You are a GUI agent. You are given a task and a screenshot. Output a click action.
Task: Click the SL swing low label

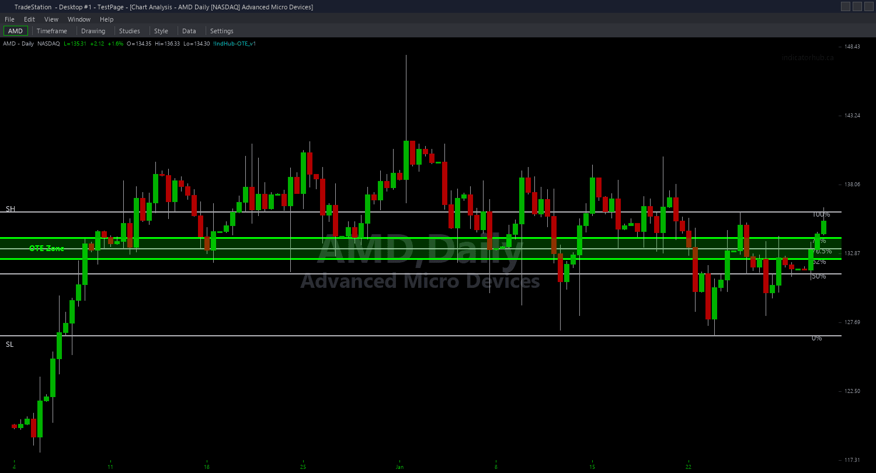click(x=9, y=344)
